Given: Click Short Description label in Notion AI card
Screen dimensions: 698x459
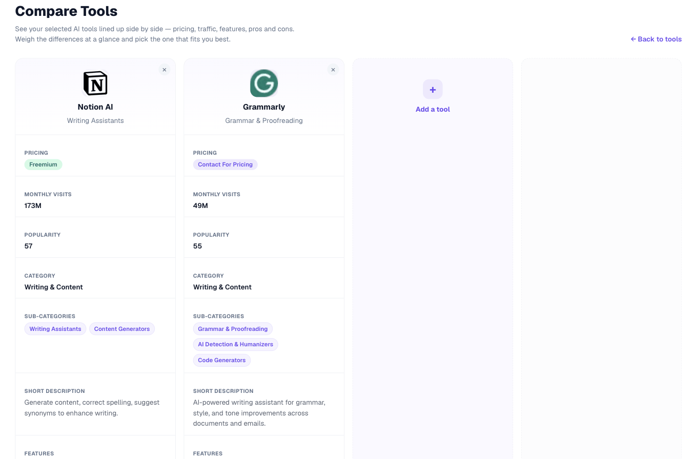Looking at the screenshot, I should click(x=55, y=391).
